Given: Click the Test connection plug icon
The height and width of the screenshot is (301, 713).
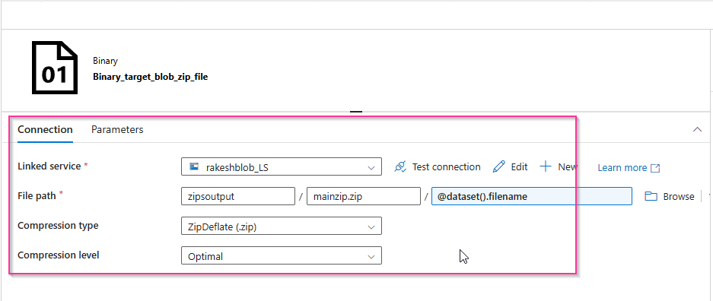Looking at the screenshot, I should pyautogui.click(x=400, y=167).
